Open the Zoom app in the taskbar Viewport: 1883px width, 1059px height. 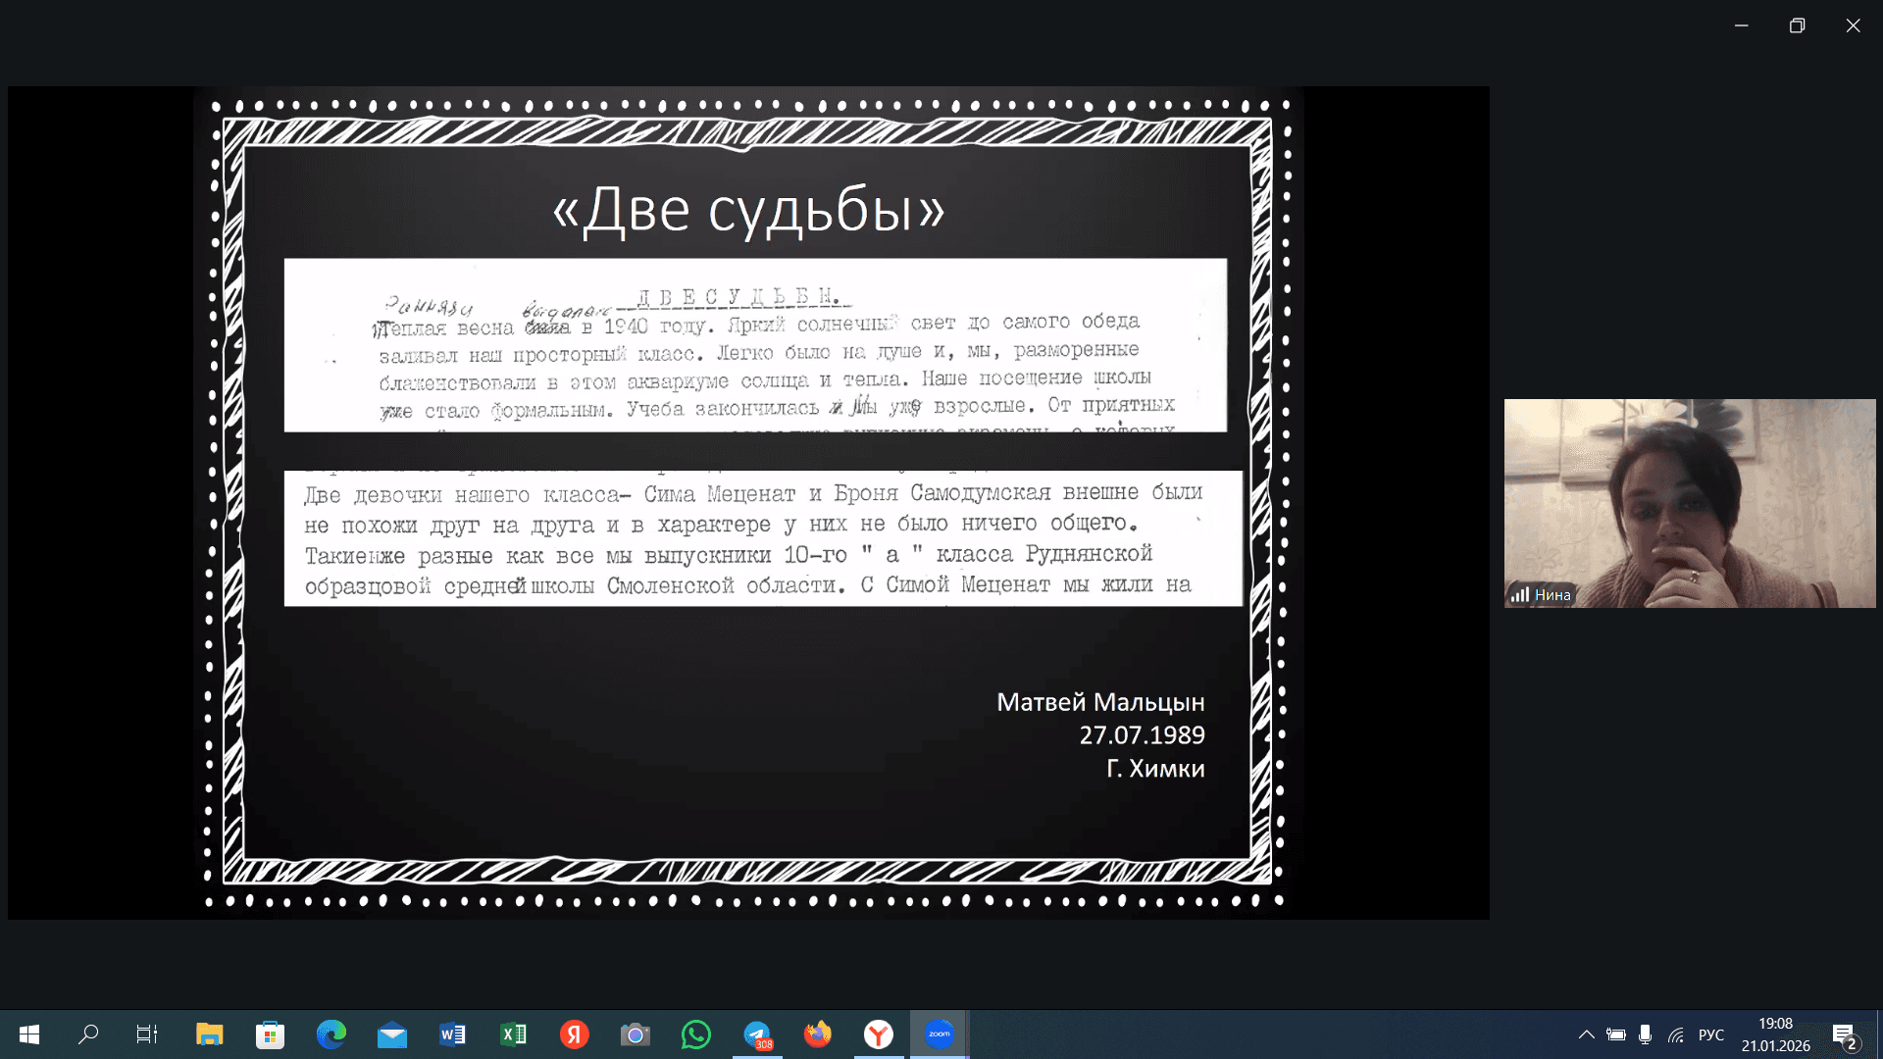[940, 1034]
